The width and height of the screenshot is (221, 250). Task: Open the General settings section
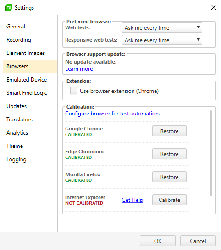30,27
